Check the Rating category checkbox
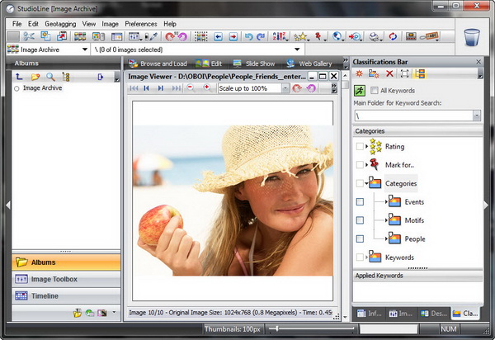This screenshot has width=495, height=340. (x=359, y=146)
